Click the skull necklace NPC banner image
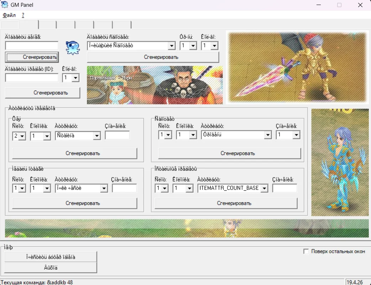The width and height of the screenshot is (371, 285). (x=155, y=85)
